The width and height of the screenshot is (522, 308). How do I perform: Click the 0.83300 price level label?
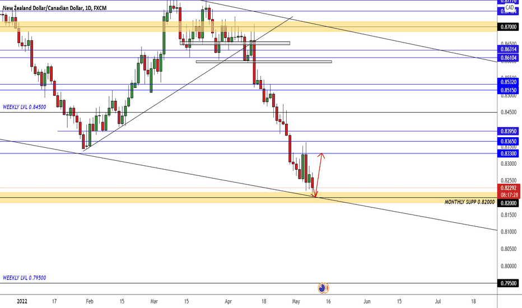[x=508, y=153]
